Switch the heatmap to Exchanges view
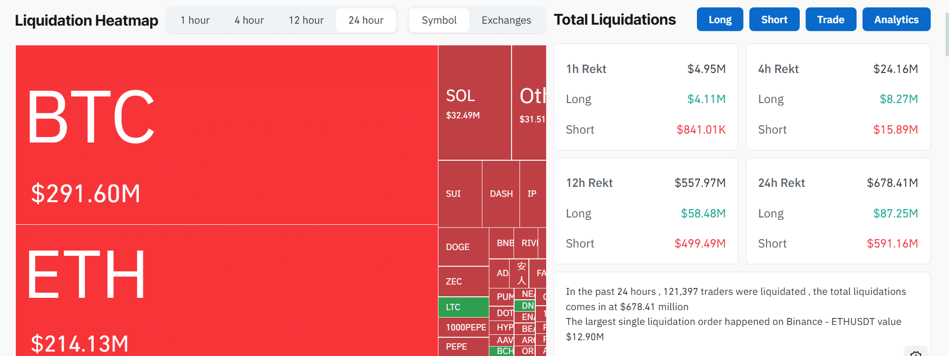Image resolution: width=949 pixels, height=356 pixels. coord(506,20)
